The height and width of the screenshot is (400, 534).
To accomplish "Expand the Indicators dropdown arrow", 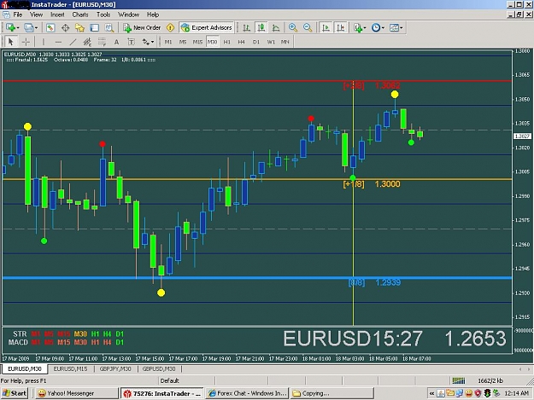I will (x=364, y=28).
